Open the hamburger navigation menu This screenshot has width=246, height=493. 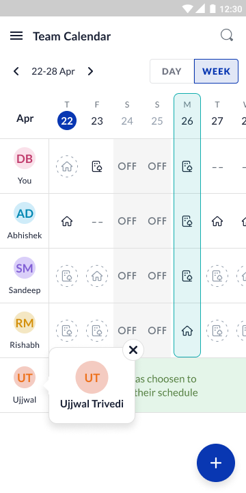[x=16, y=36]
